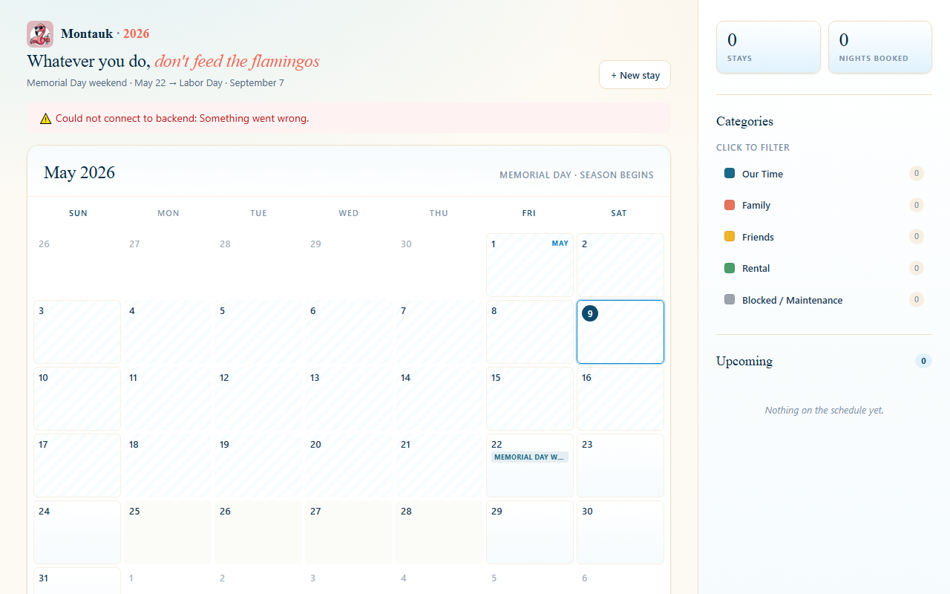Click the Upcoming count badge

point(923,362)
